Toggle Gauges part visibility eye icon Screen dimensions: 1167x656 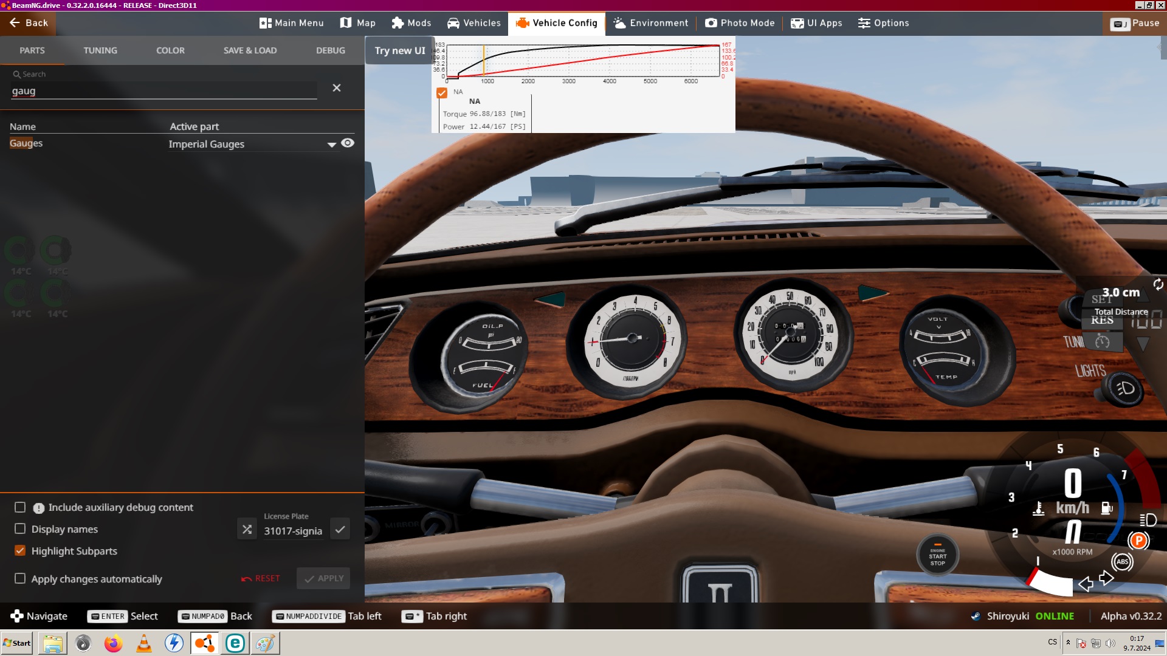[348, 143]
